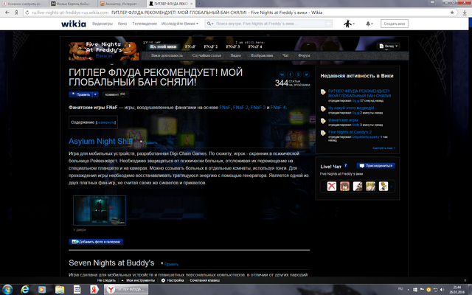Share article on Odnoklassniki
The height and width of the screenshot is (295, 472).
(298, 74)
